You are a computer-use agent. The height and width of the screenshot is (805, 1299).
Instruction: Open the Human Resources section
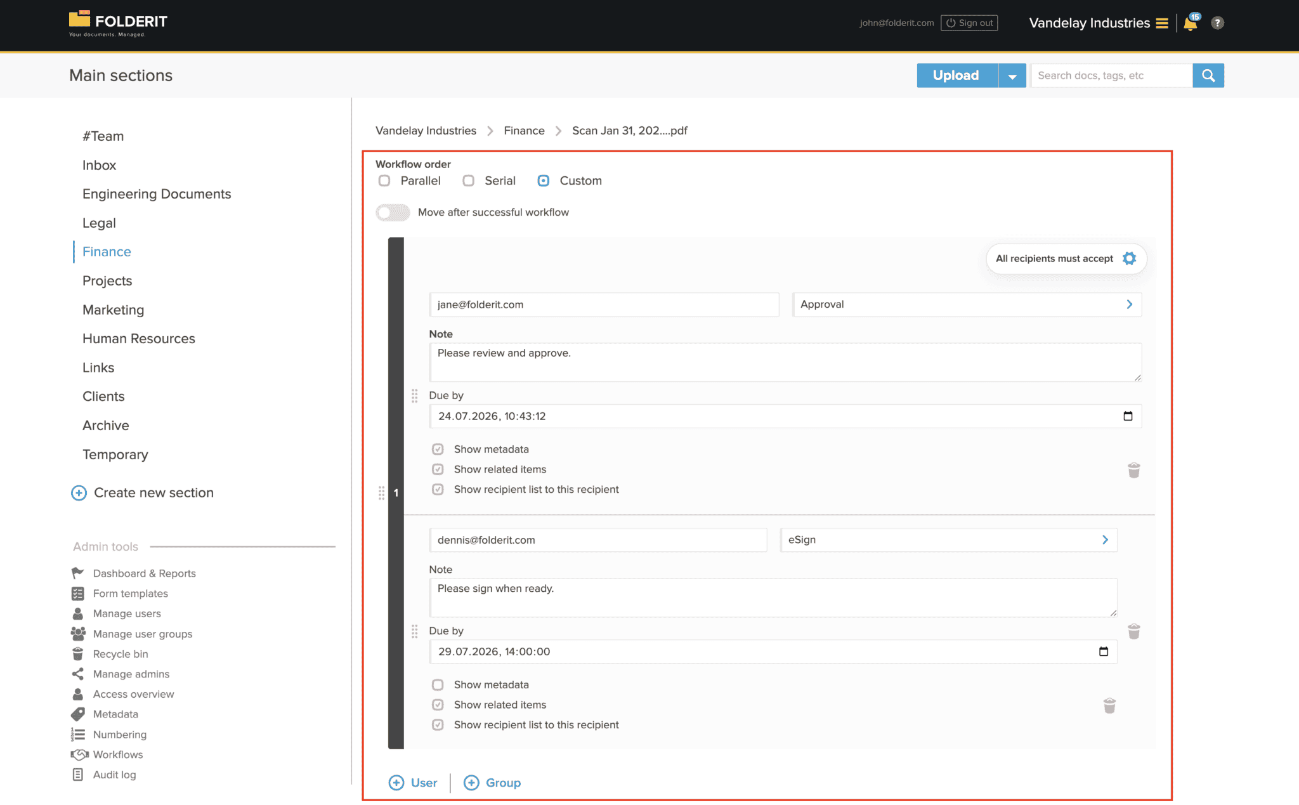pyautogui.click(x=139, y=339)
